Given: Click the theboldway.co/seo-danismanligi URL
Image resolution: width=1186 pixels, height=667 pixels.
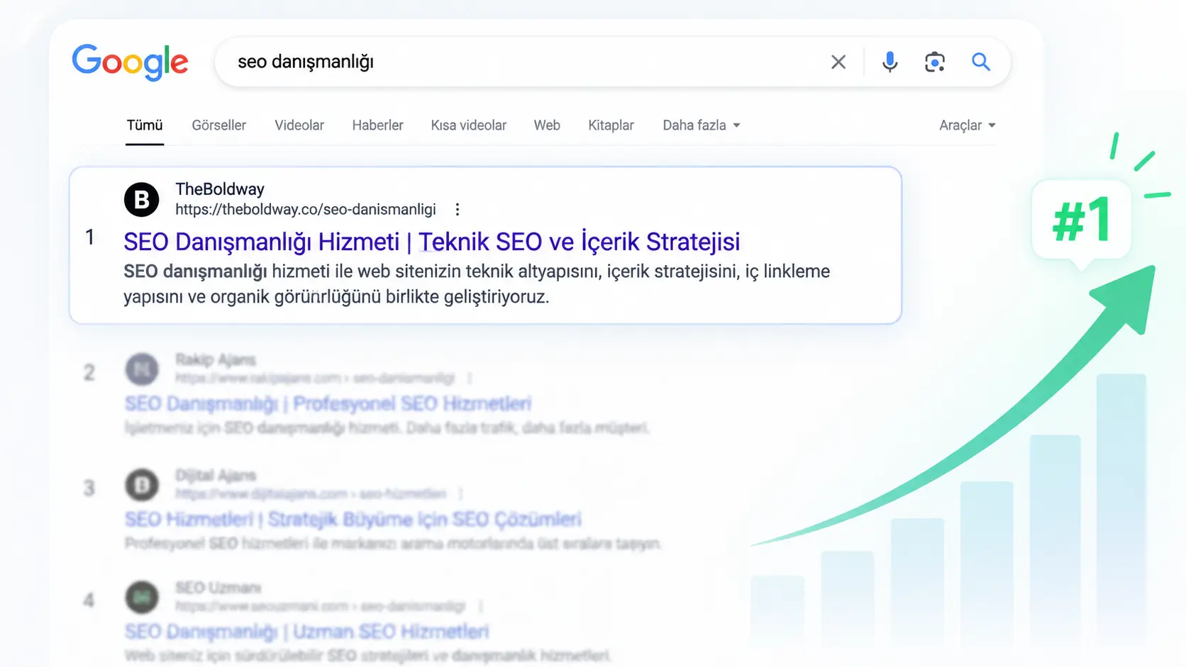Looking at the screenshot, I should (306, 210).
